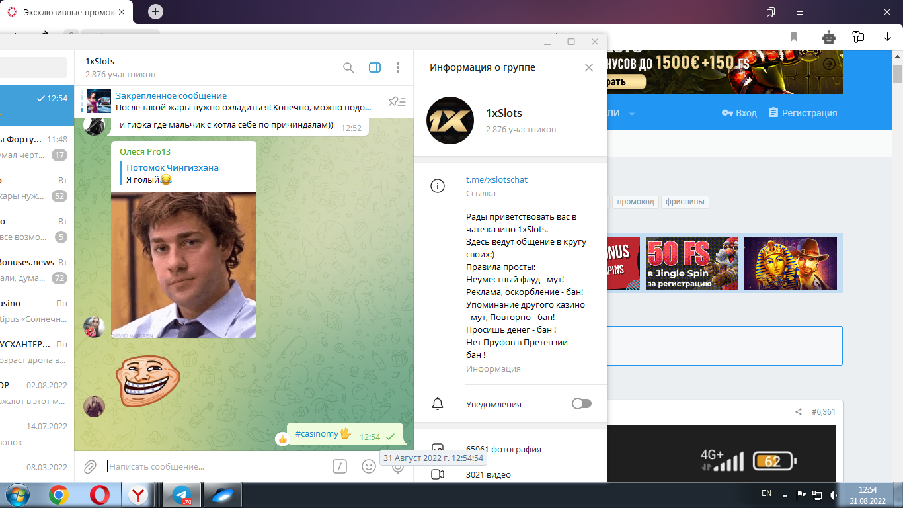
Task: Click the sender name Олеся Pro13
Action: click(x=145, y=151)
